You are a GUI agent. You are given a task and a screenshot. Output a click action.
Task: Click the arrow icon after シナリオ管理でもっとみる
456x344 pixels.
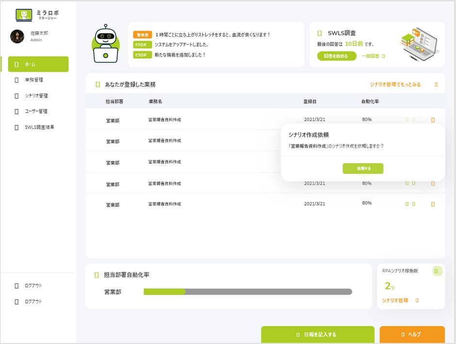click(436, 85)
